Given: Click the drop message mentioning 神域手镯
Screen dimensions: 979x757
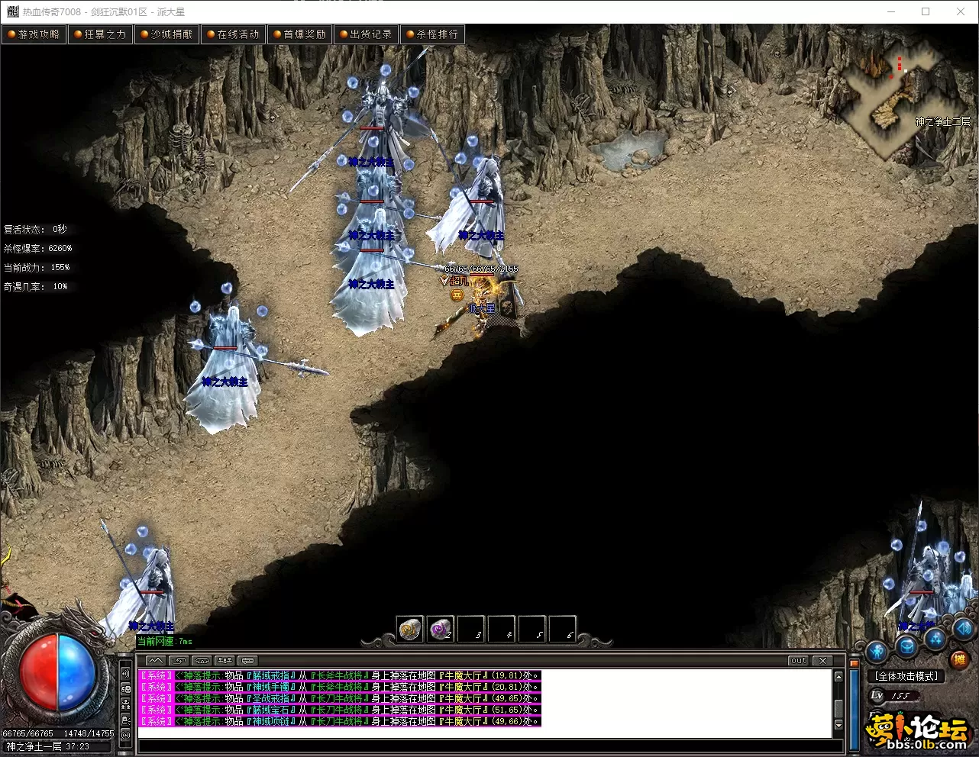Looking at the screenshot, I should tap(339, 687).
